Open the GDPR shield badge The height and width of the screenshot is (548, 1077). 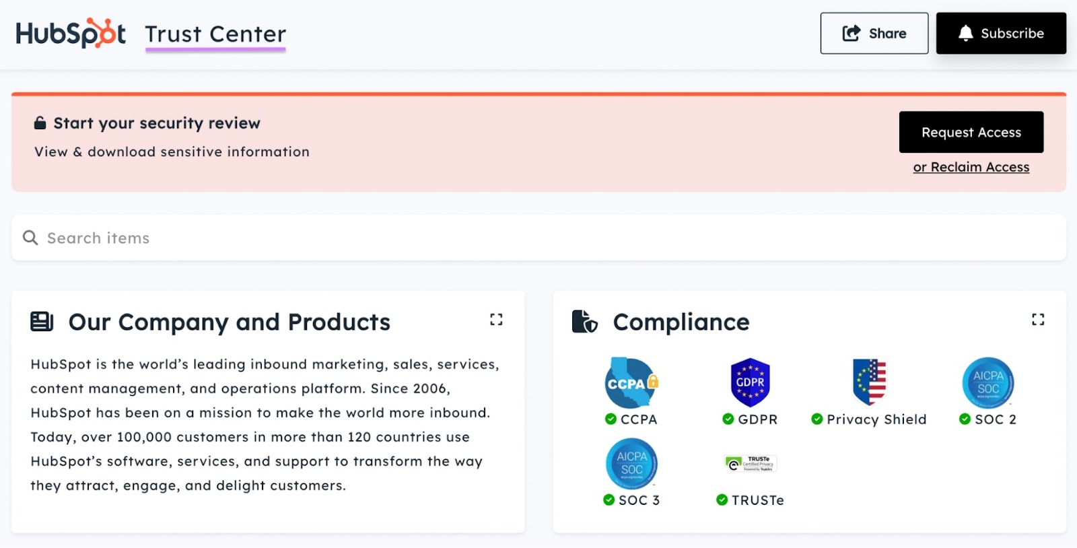point(750,382)
